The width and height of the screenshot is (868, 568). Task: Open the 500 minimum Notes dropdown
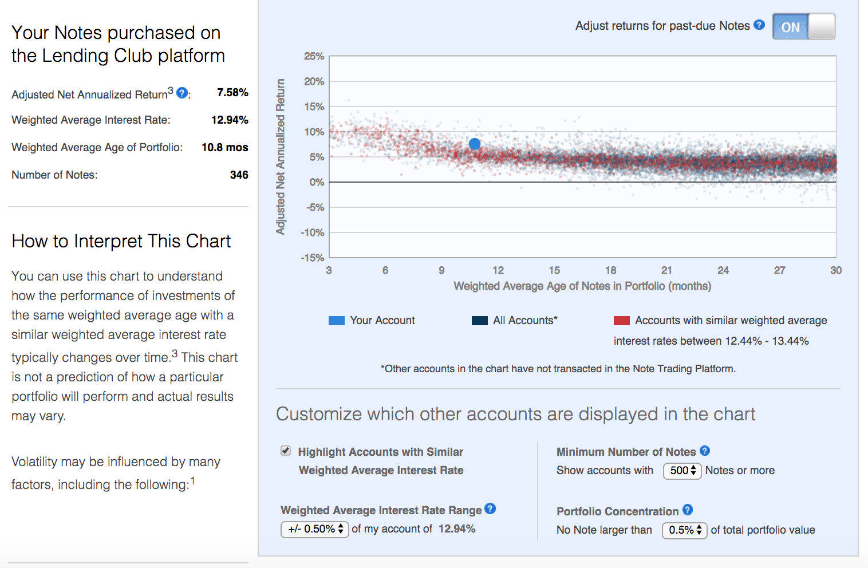pyautogui.click(x=682, y=471)
